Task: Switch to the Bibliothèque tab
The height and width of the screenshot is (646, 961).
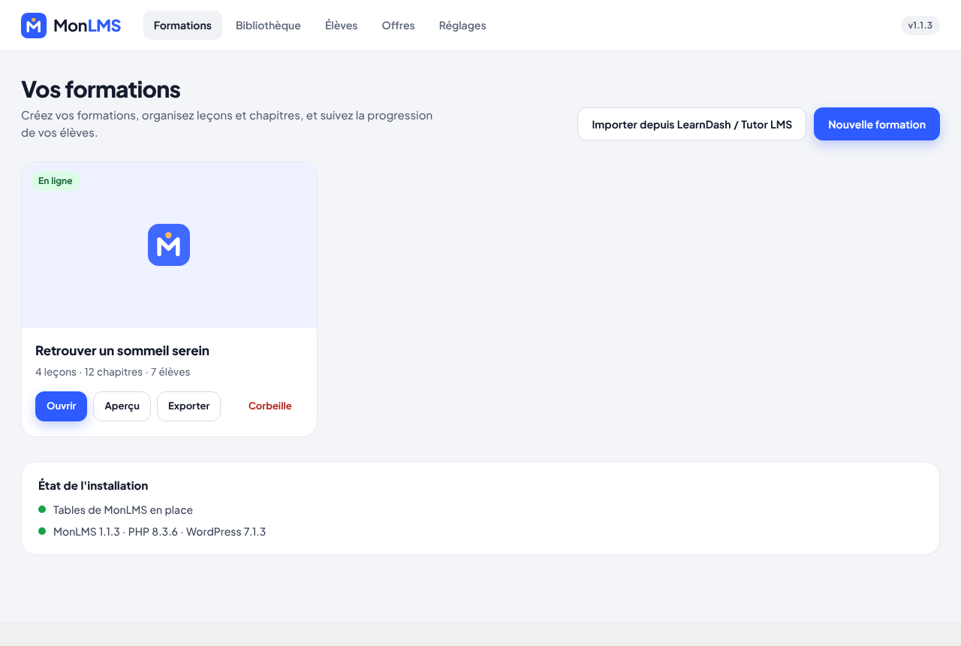Action: [268, 26]
